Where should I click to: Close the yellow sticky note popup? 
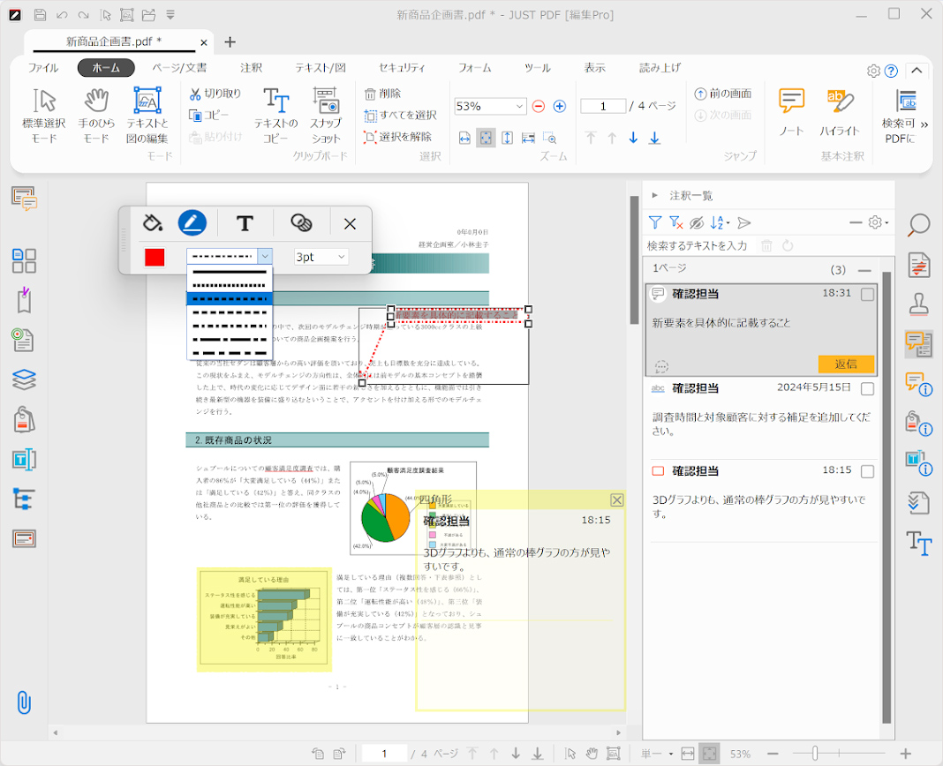click(x=616, y=499)
